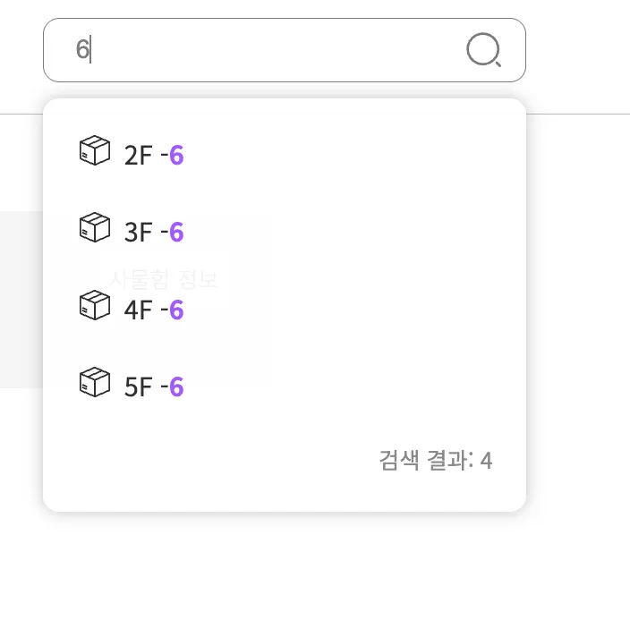Image resolution: width=630 pixels, height=637 pixels.
Task: Focus the search input field
Action: [x=268, y=50]
